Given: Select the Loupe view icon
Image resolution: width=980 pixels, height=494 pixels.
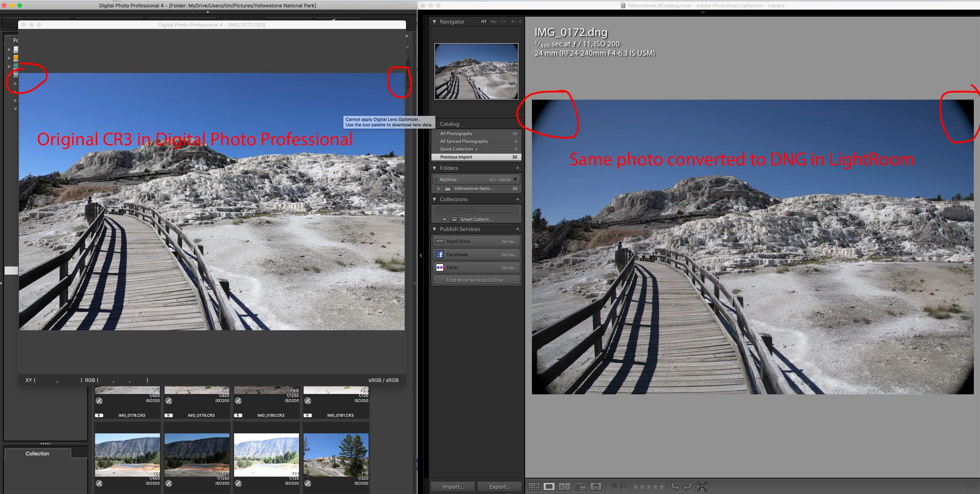Looking at the screenshot, I should click(549, 487).
